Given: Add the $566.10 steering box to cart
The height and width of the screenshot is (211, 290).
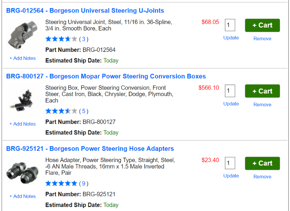Looking at the screenshot, I should pyautogui.click(x=262, y=91).
